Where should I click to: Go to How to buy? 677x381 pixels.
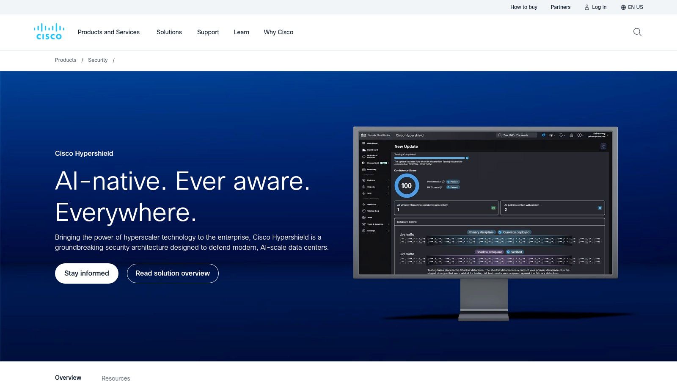524,7
